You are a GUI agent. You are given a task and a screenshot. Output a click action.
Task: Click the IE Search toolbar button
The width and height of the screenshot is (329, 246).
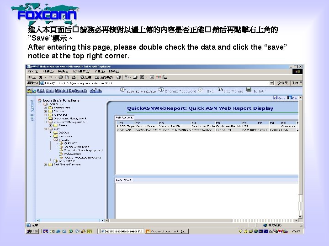coord(85,77)
